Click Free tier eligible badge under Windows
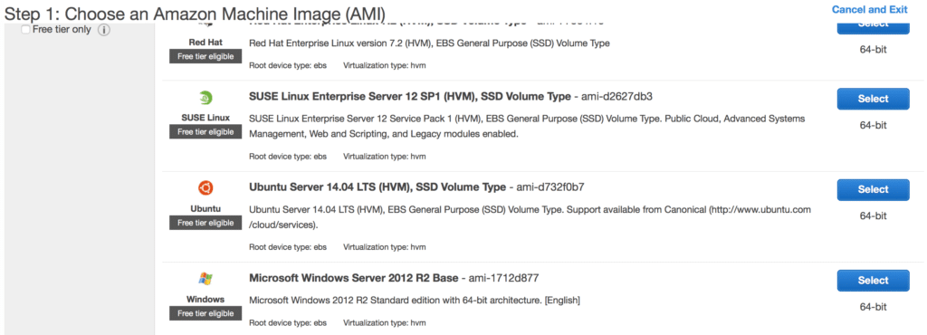 [205, 313]
